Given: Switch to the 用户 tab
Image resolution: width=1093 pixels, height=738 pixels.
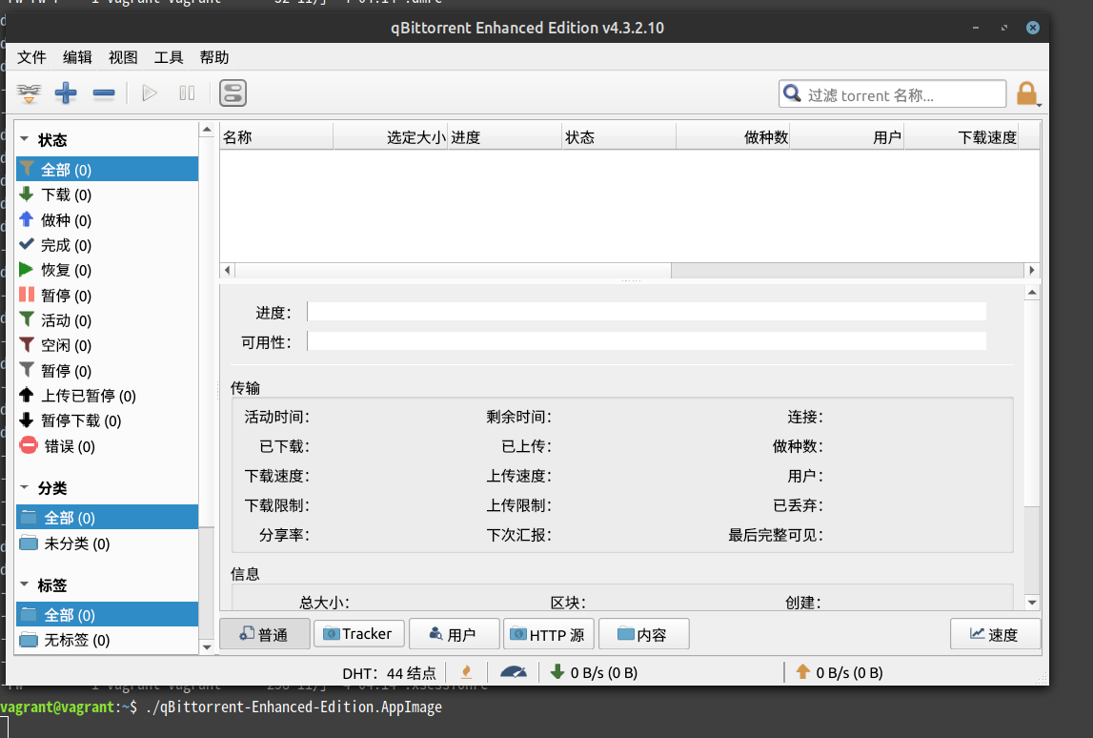Looking at the screenshot, I should pyautogui.click(x=455, y=634).
